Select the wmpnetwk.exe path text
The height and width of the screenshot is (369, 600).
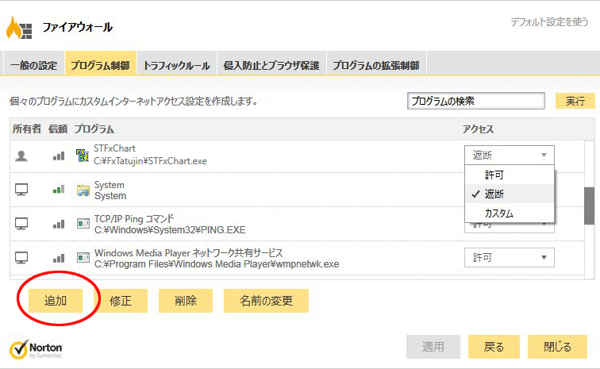click(217, 264)
